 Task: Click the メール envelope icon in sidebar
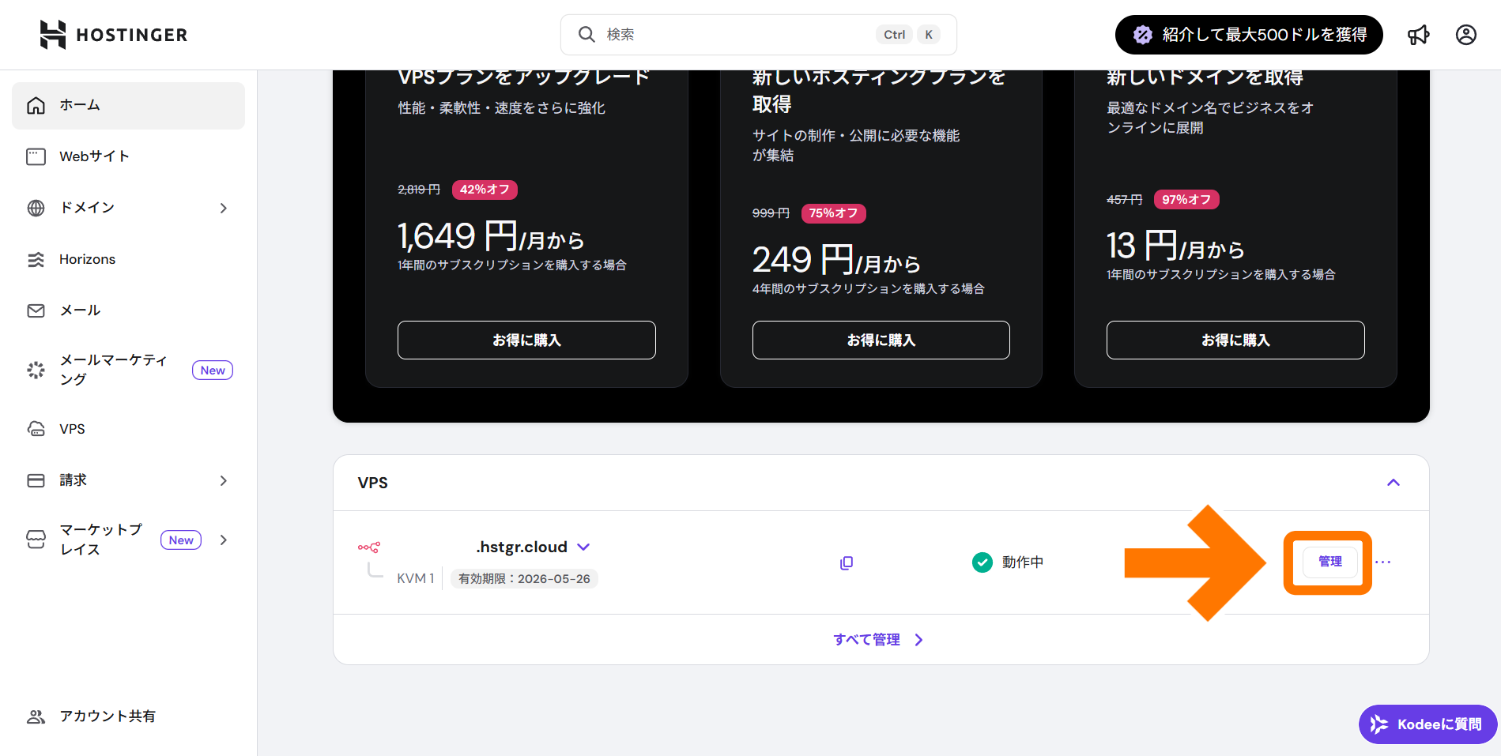36,310
